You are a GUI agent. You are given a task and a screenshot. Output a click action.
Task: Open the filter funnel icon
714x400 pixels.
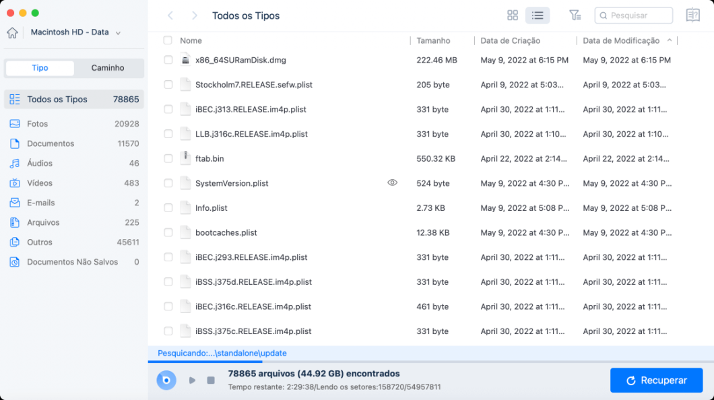click(x=575, y=15)
